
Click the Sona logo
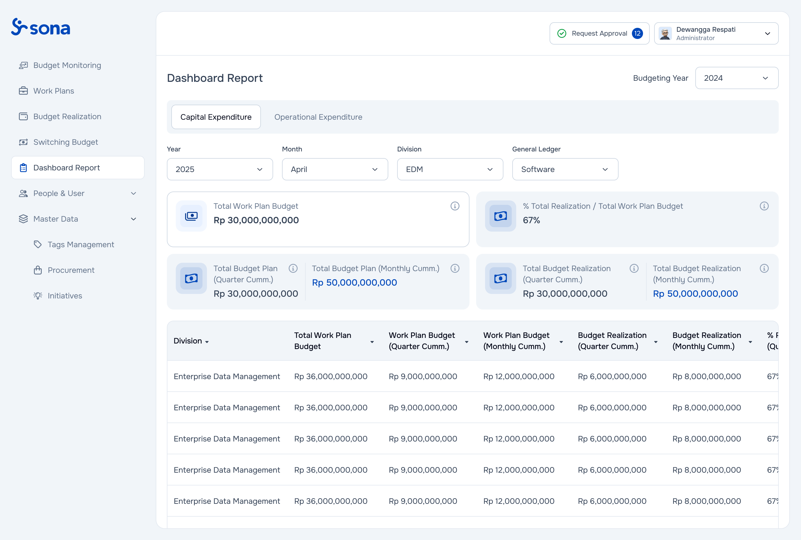coord(41,27)
